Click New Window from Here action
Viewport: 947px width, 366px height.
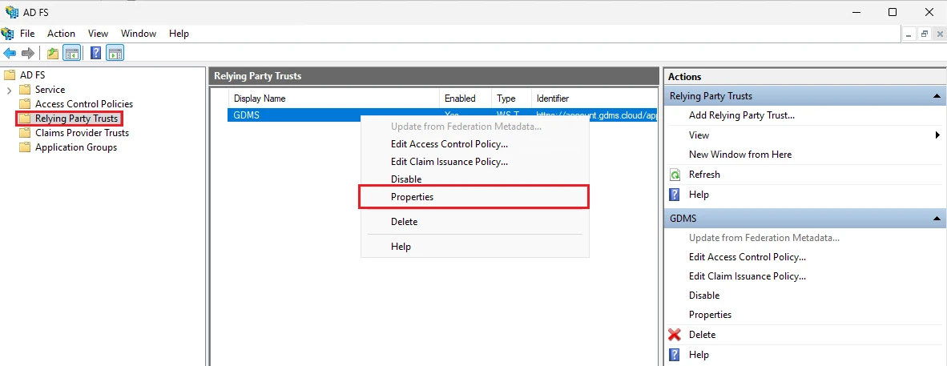(739, 155)
